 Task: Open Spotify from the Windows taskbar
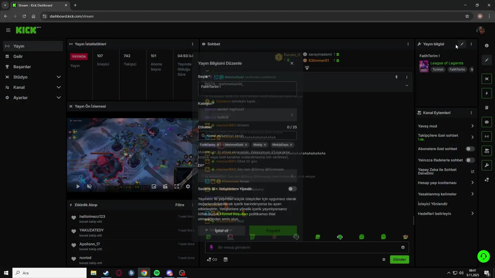click(157, 273)
